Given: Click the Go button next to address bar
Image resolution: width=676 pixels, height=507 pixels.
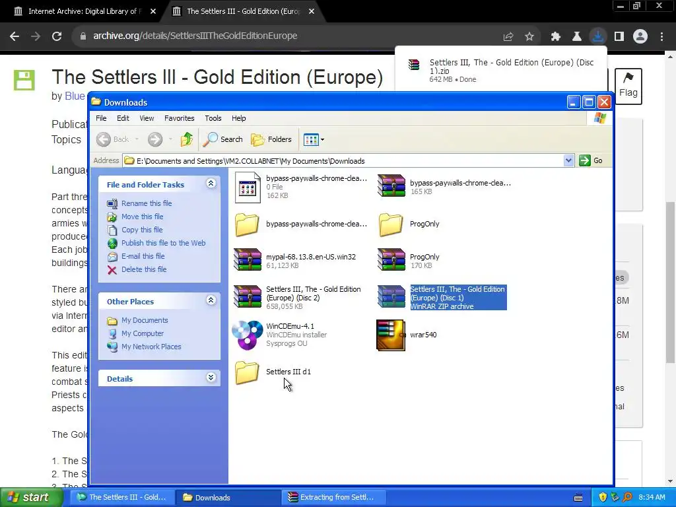Looking at the screenshot, I should (x=591, y=160).
